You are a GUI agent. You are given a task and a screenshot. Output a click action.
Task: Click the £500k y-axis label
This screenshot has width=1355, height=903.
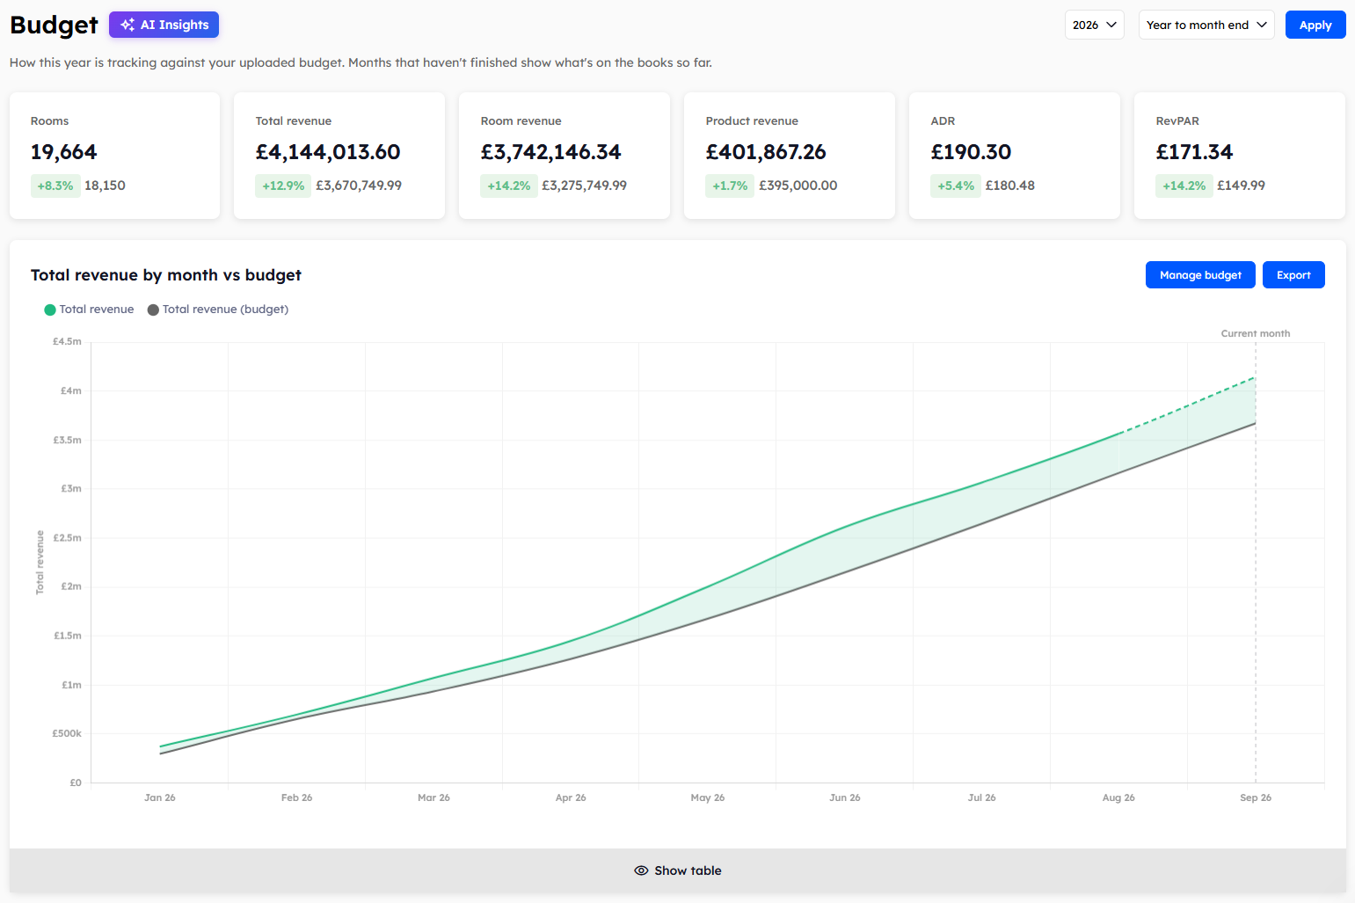[67, 733]
